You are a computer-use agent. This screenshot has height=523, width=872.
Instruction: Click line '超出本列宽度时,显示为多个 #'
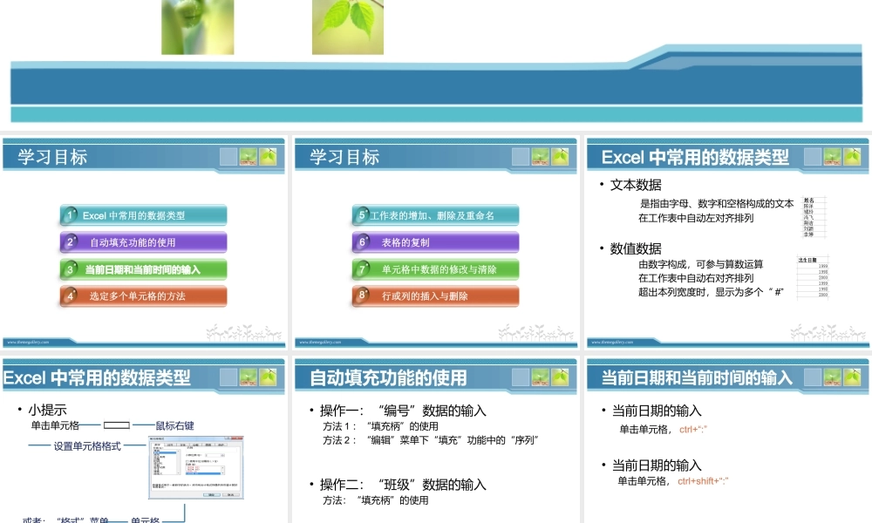point(711,292)
